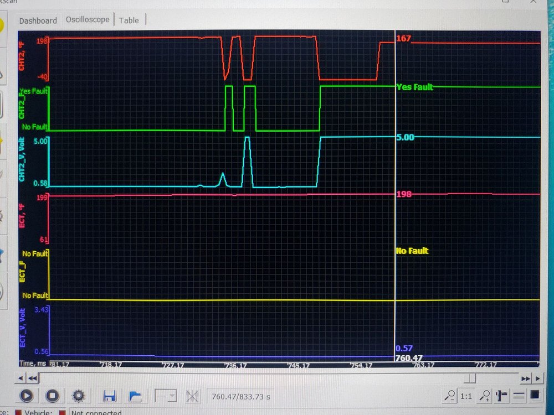Click the zoom out magnifier icon
554x415 pixels.
pos(451,395)
